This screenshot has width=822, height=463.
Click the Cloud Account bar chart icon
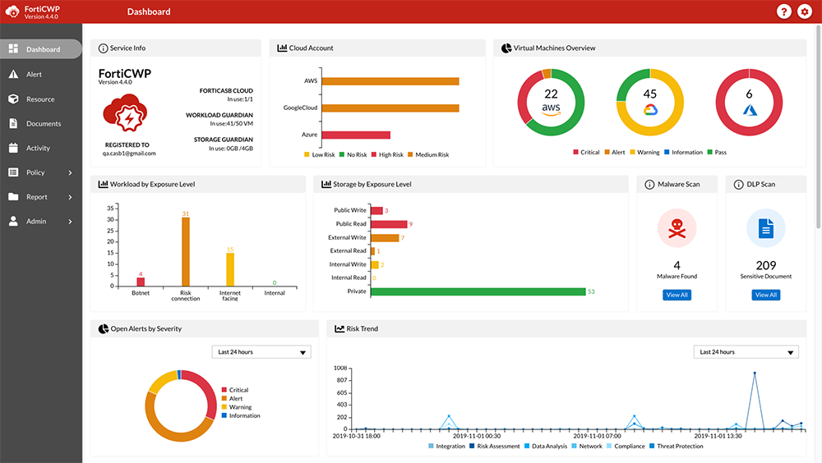point(282,48)
